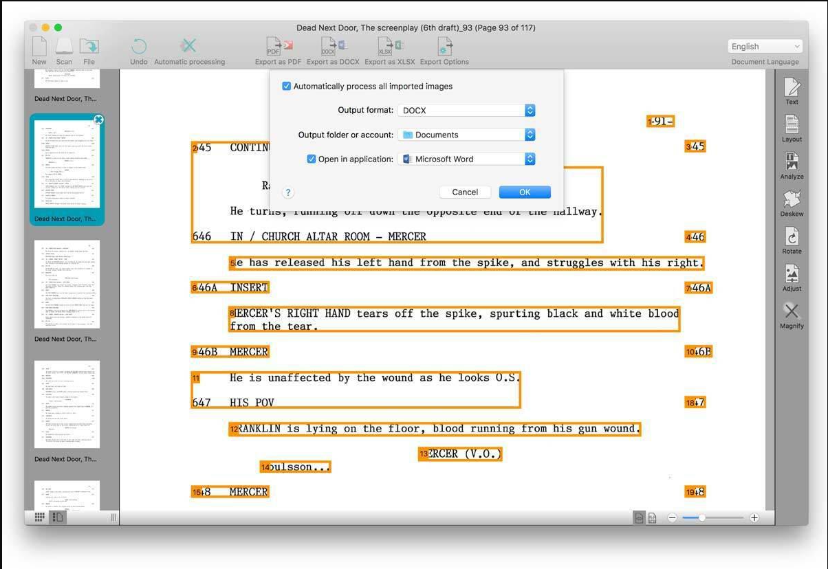Viewport: 828px width, 569px height.
Task: Click Export as XLSX icon
Action: click(390, 46)
